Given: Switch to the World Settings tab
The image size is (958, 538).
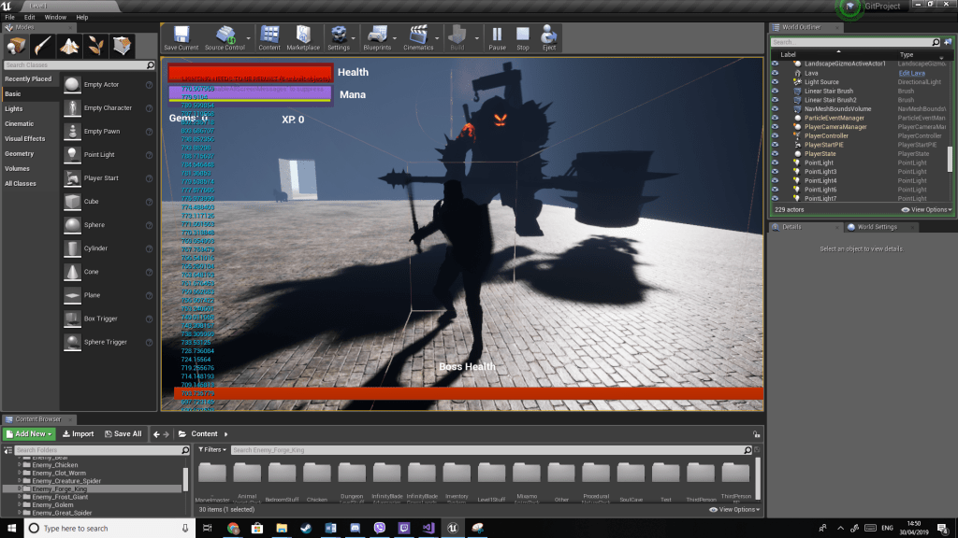Looking at the screenshot, I should click(x=877, y=227).
